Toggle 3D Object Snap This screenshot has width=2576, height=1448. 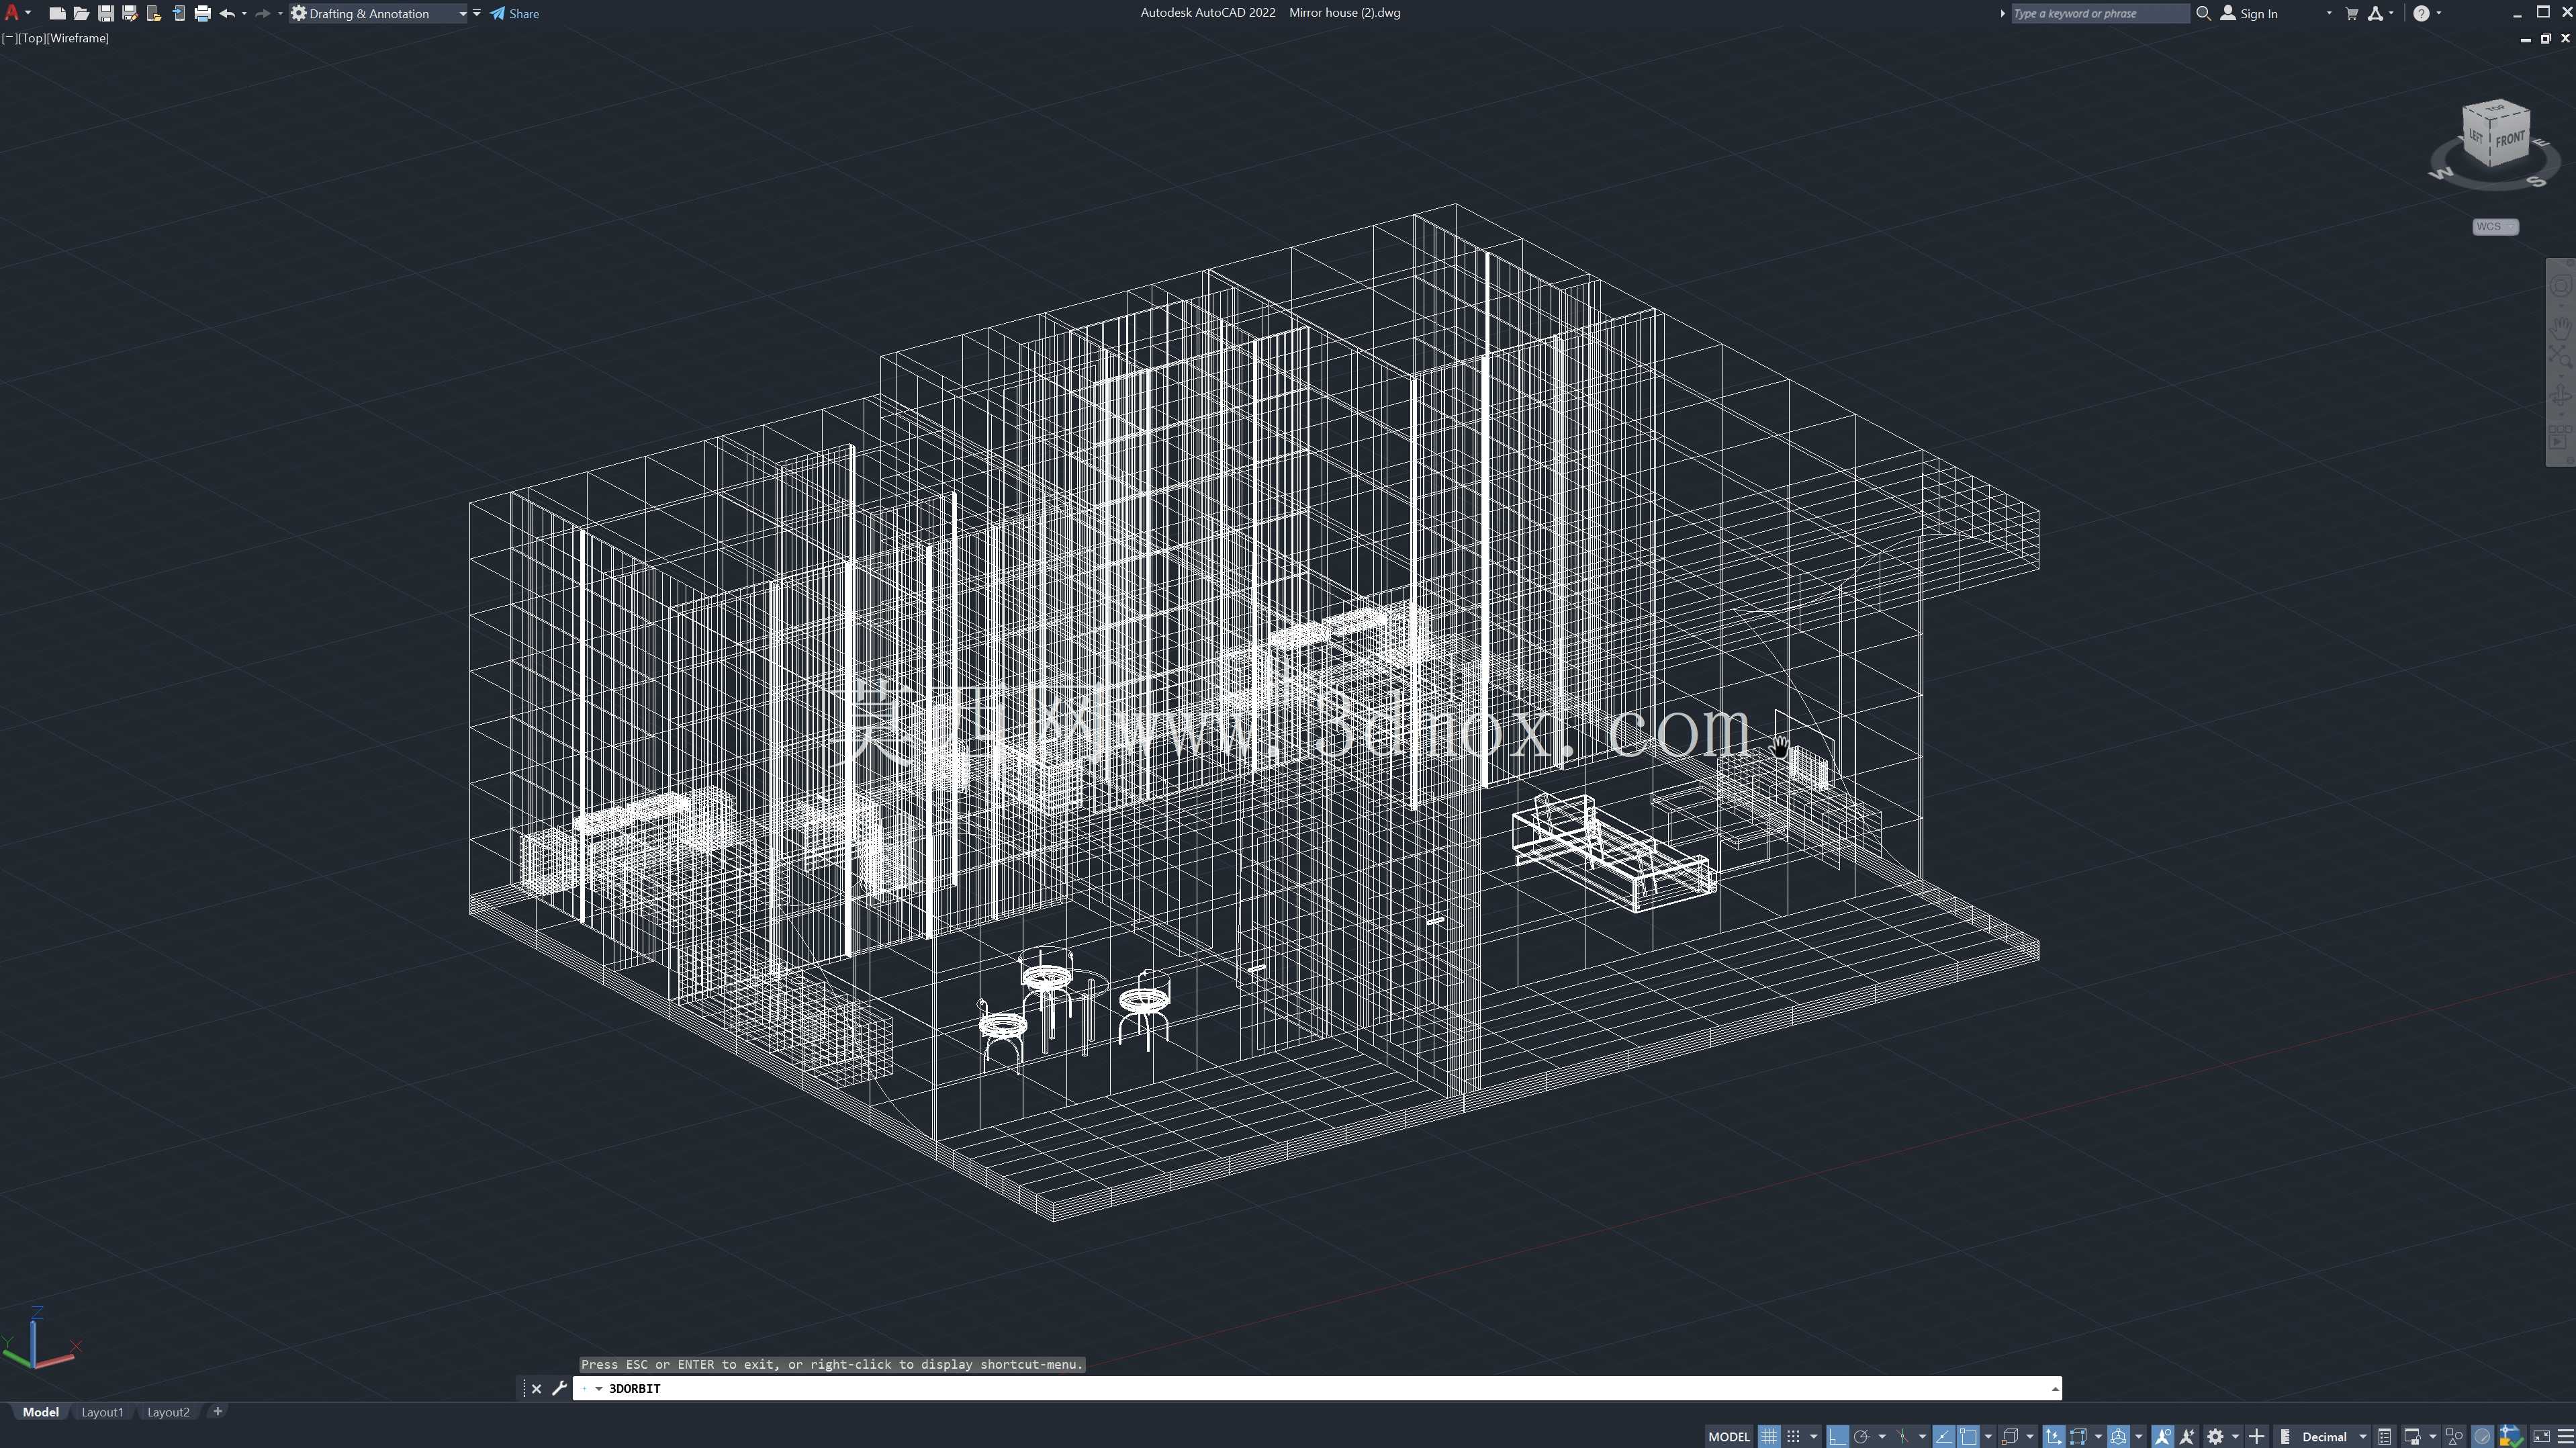(2010, 1436)
